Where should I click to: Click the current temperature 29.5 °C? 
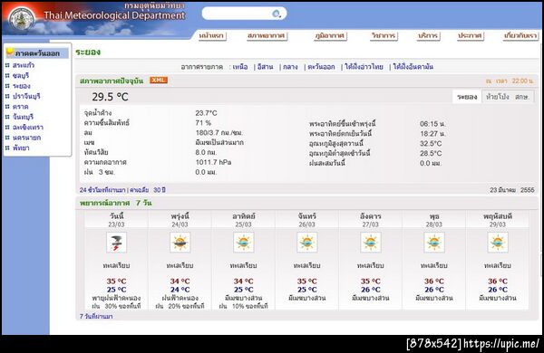coord(110,97)
